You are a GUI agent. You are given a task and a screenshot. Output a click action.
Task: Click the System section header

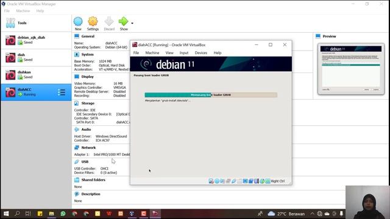pyautogui.click(x=88, y=54)
